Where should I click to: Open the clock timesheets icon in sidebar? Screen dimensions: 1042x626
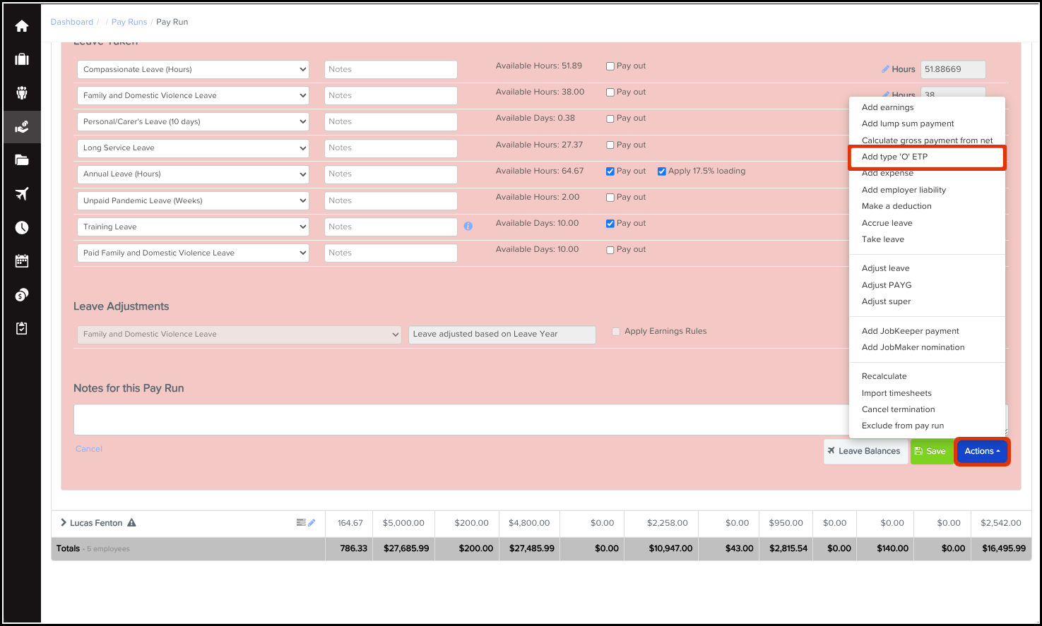22,227
